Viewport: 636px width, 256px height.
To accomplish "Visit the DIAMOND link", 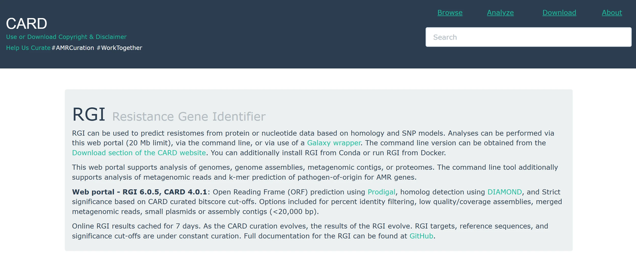I will click(x=505, y=192).
